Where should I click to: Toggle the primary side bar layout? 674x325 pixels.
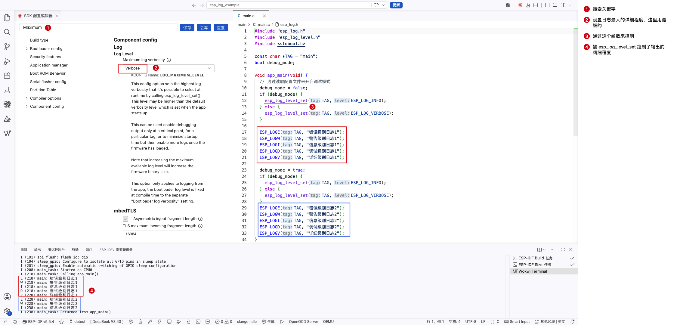pyautogui.click(x=547, y=5)
